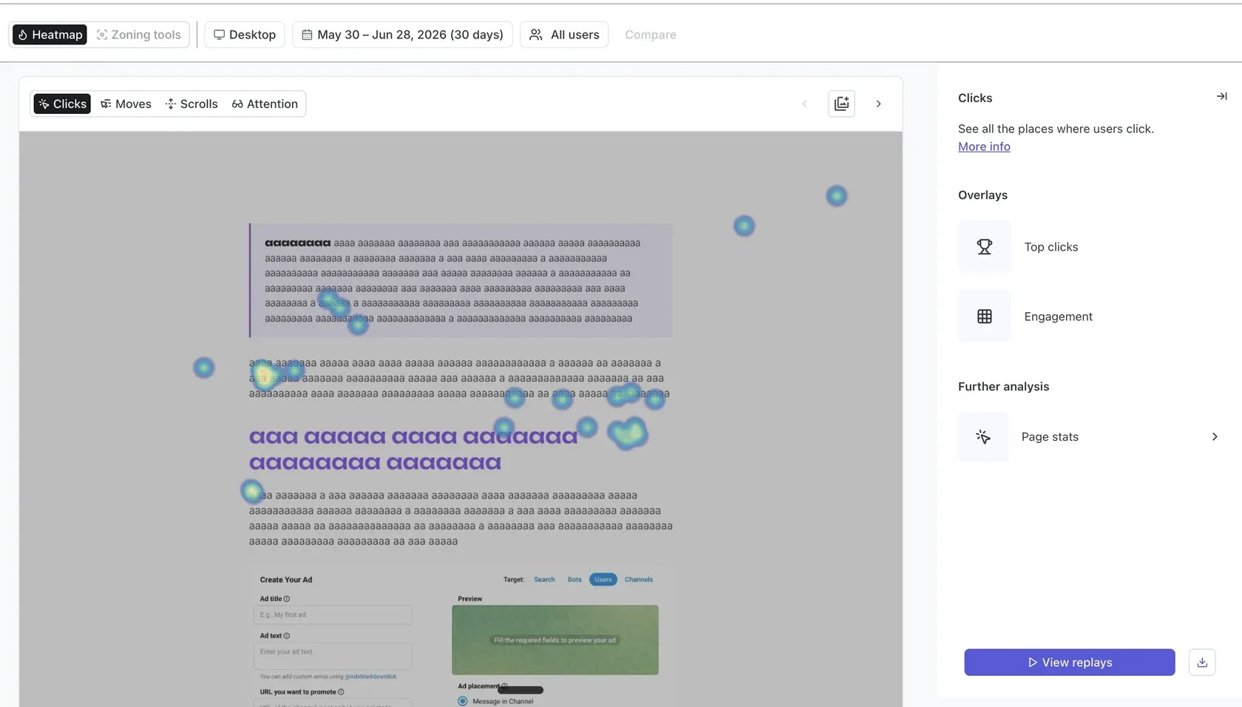Click the green ad preview image

[555, 640]
